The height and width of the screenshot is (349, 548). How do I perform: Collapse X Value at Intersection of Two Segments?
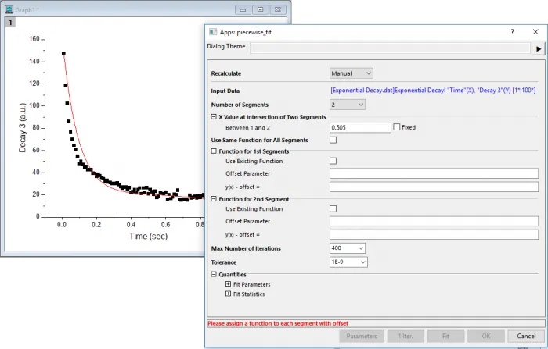214,117
